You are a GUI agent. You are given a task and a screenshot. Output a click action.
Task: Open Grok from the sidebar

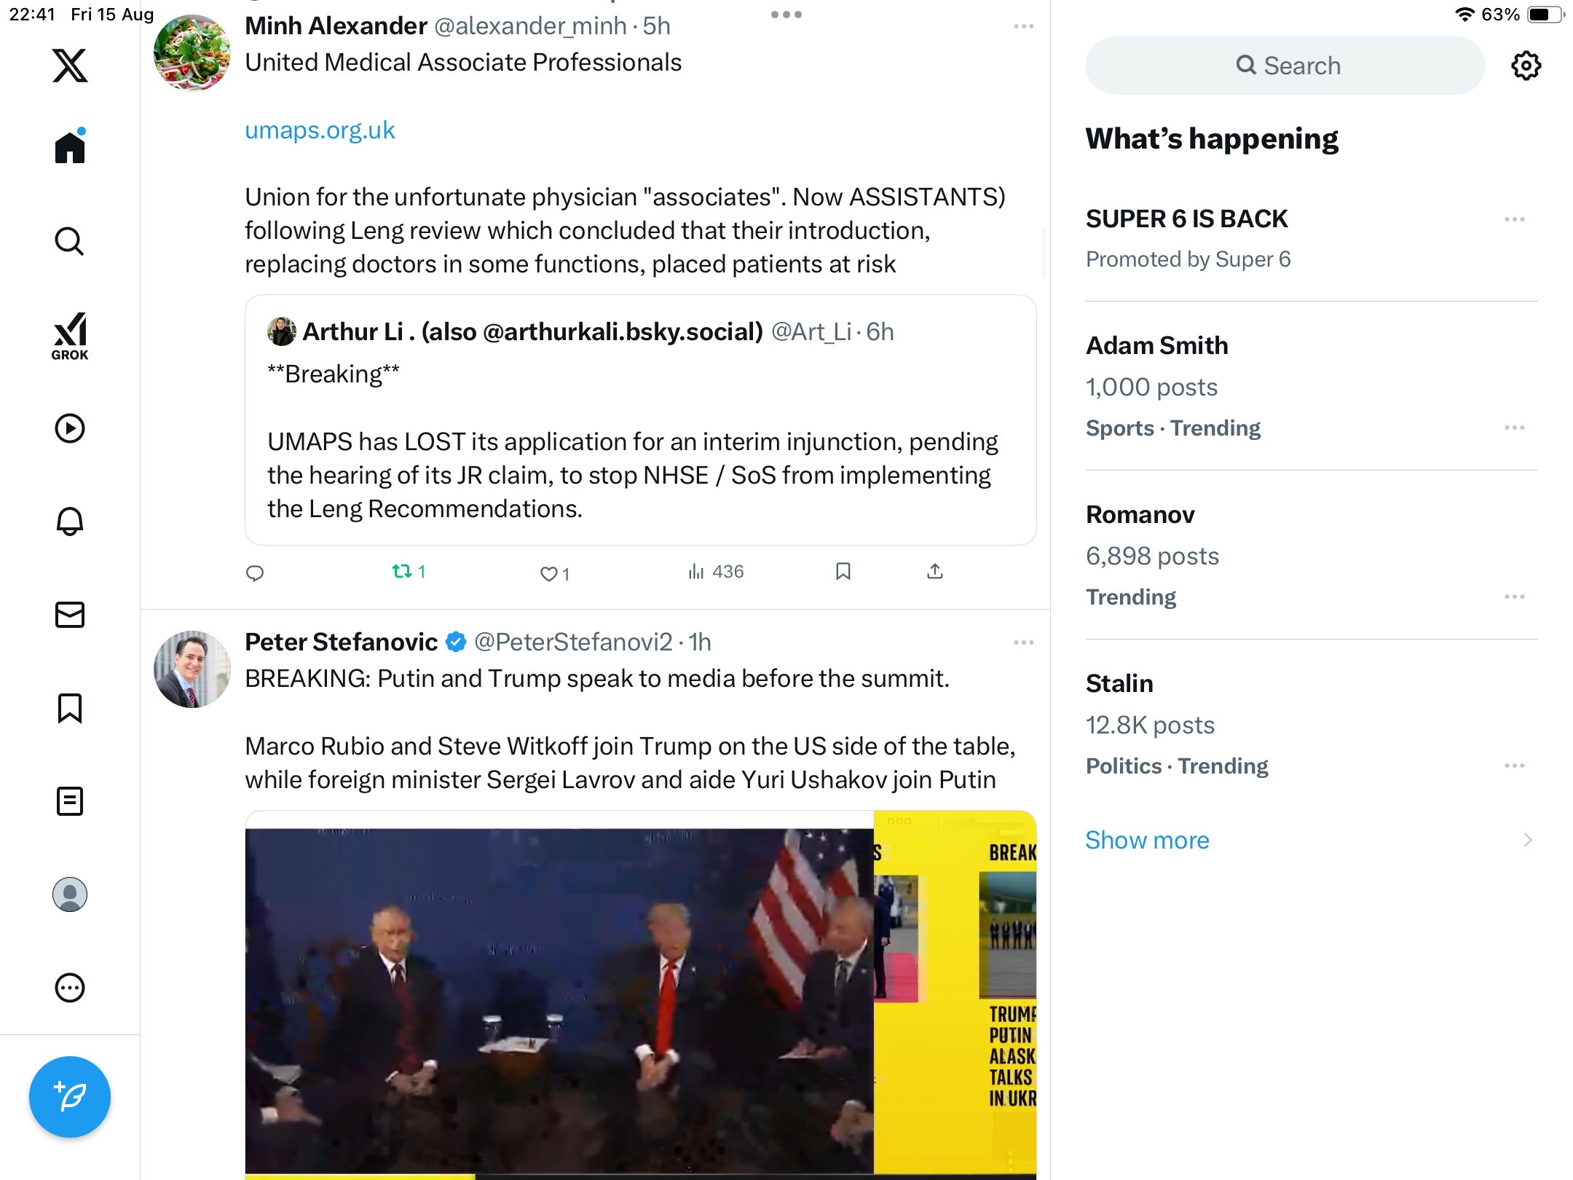click(x=70, y=336)
